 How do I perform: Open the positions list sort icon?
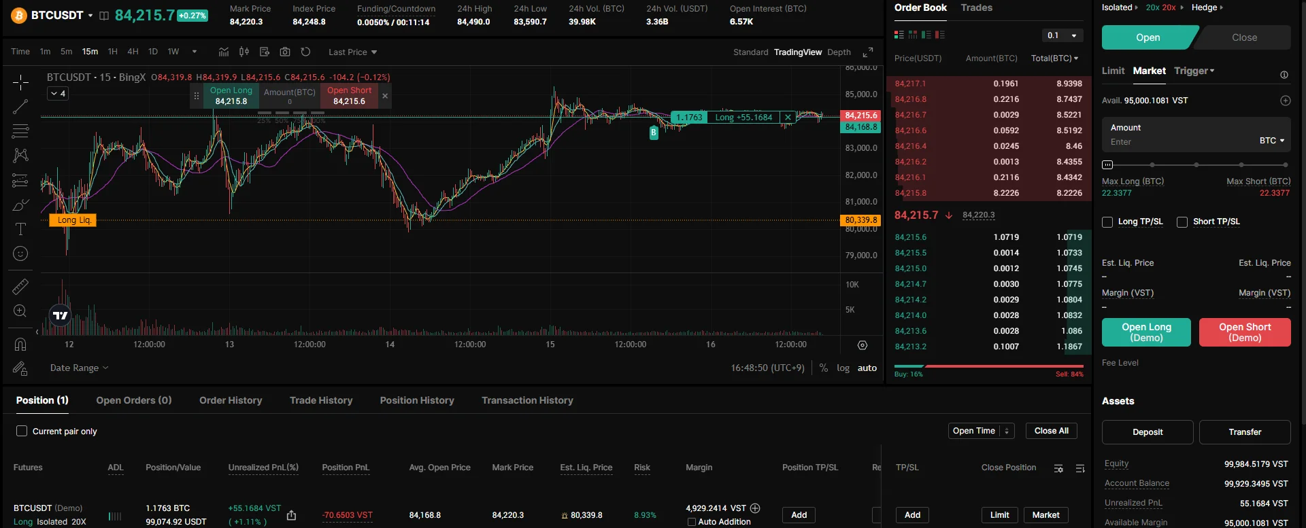tap(1079, 468)
